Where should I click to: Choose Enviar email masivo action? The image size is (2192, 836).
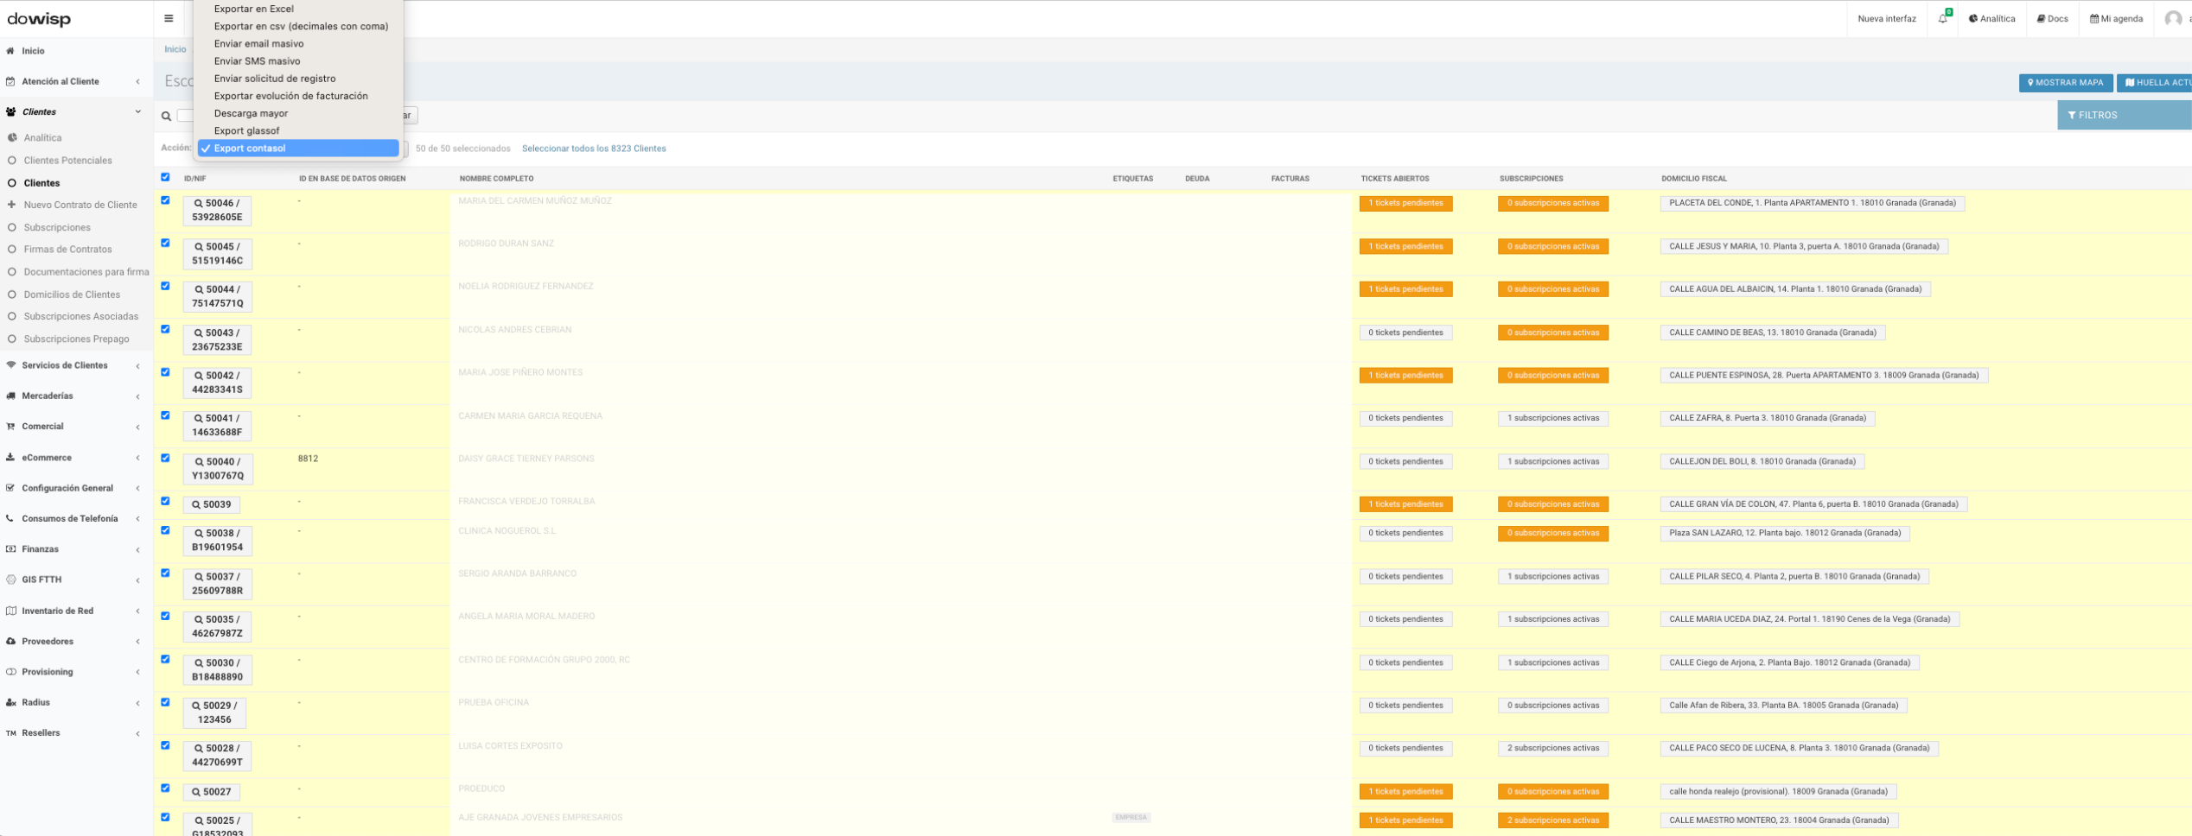pos(298,43)
